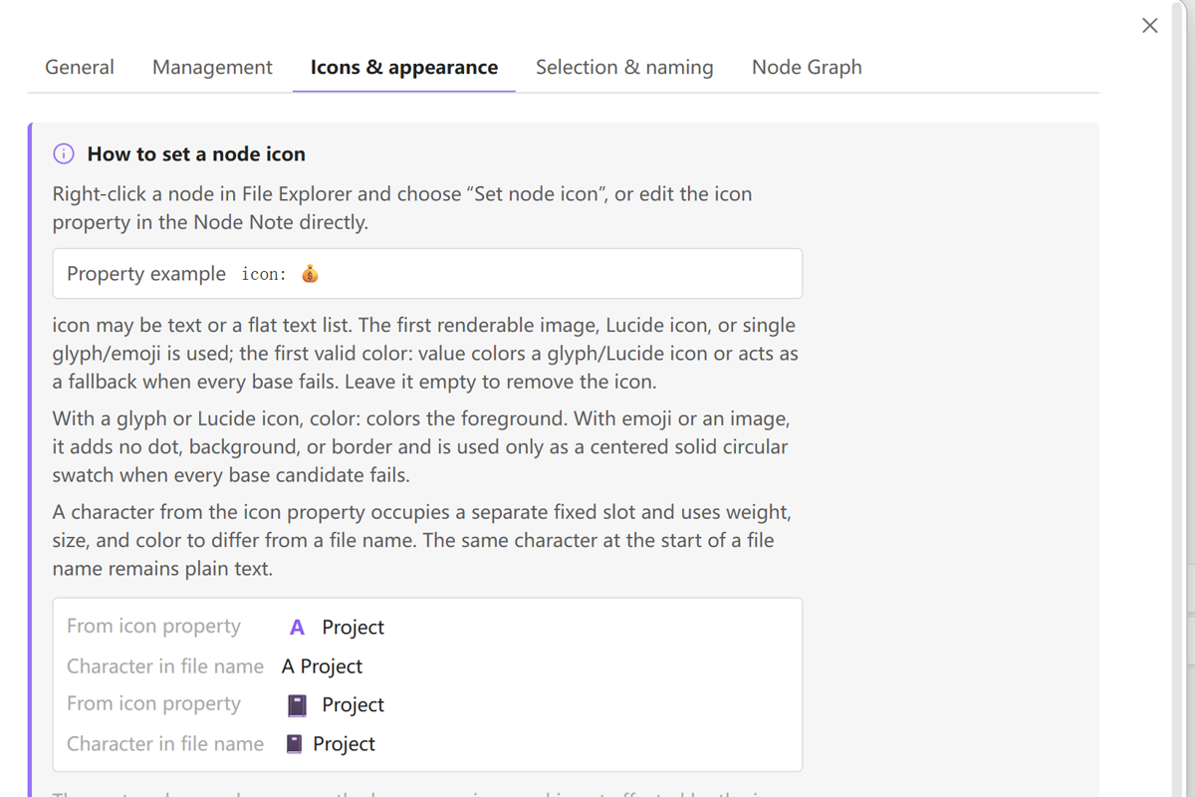Click the info circle icon beside the heading
Image resolution: width=1195 pixels, height=797 pixels.
click(x=64, y=153)
